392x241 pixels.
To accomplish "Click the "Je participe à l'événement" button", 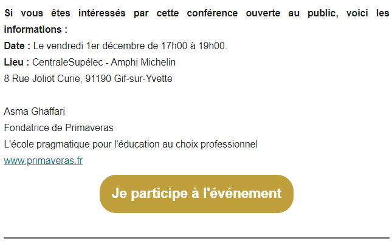I will point(196,194).
